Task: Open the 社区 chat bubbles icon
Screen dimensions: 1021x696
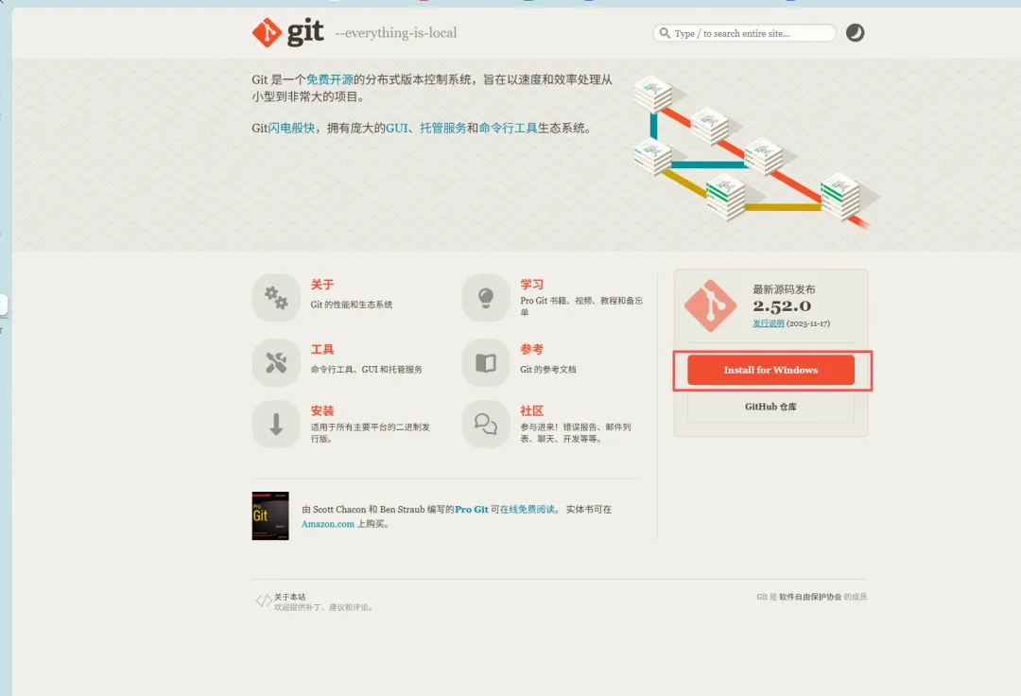Action: tap(486, 424)
